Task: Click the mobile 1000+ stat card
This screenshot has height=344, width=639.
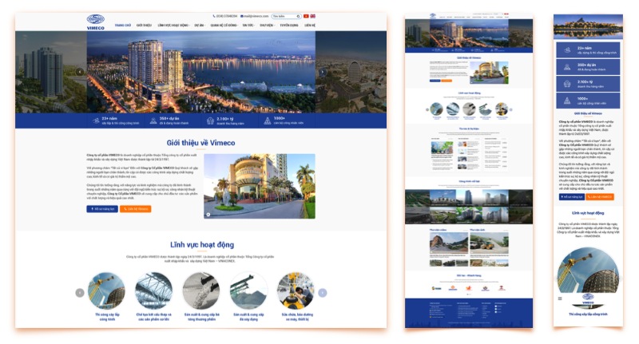Action: pos(588,101)
